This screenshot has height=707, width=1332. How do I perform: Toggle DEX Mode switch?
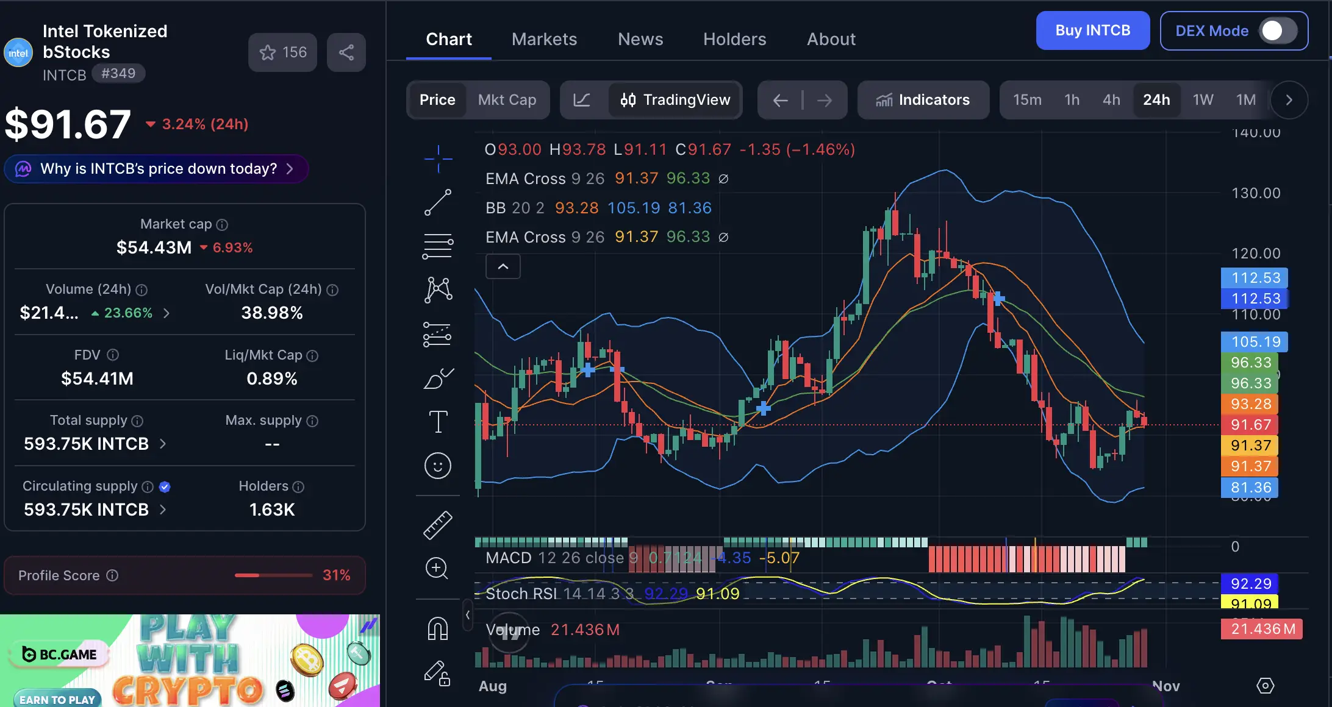1278,30
